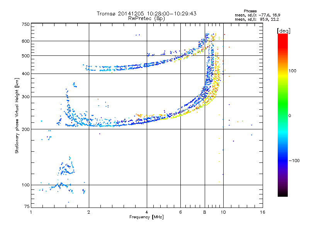
Task: Click the y-axis '600' tick label
Action: click(25, 41)
